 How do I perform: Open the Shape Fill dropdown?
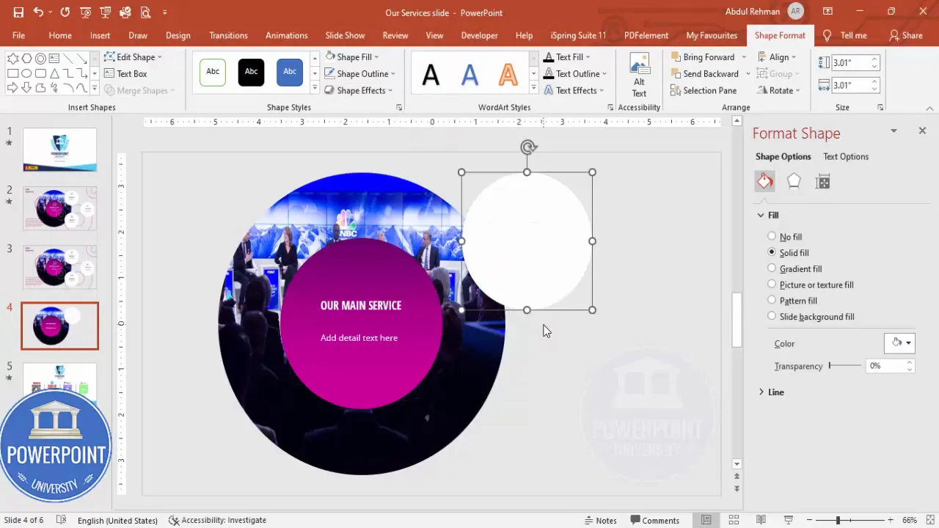click(352, 57)
